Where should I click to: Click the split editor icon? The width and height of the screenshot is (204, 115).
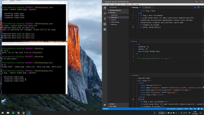tap(199, 7)
